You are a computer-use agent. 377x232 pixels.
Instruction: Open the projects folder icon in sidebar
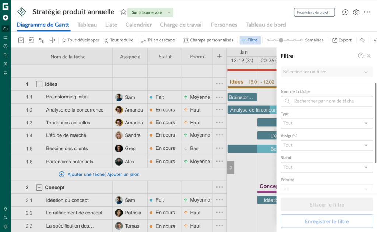5,29
